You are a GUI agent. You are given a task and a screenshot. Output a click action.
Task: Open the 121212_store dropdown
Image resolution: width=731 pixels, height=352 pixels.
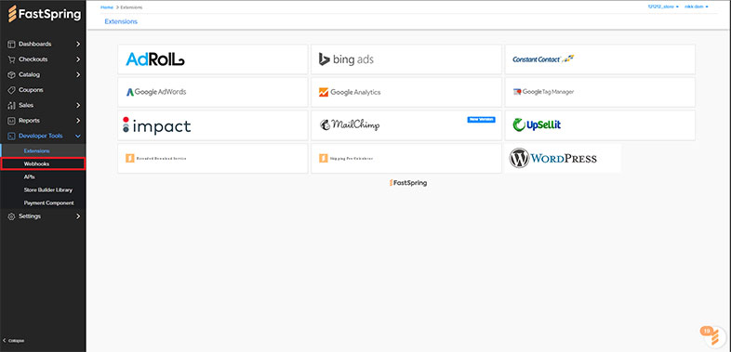[663, 7]
